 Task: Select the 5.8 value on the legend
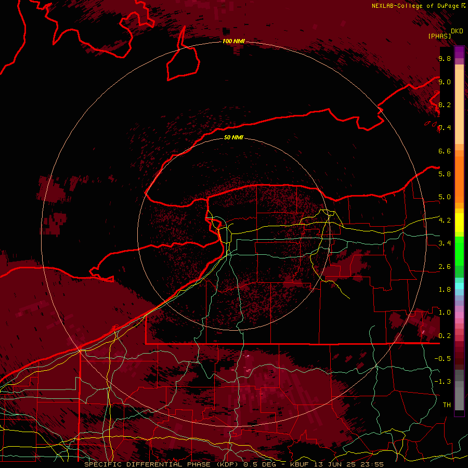point(445,174)
